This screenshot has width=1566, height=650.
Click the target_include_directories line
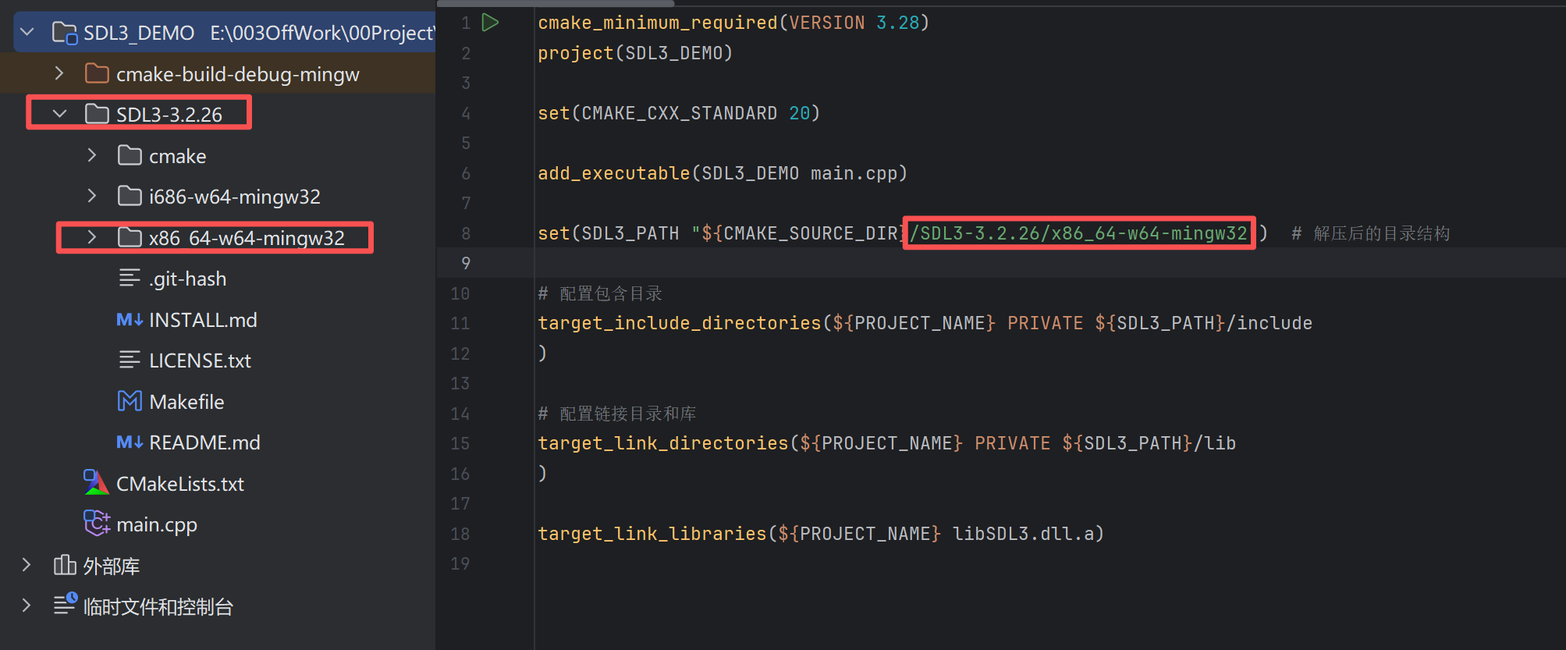(x=925, y=323)
